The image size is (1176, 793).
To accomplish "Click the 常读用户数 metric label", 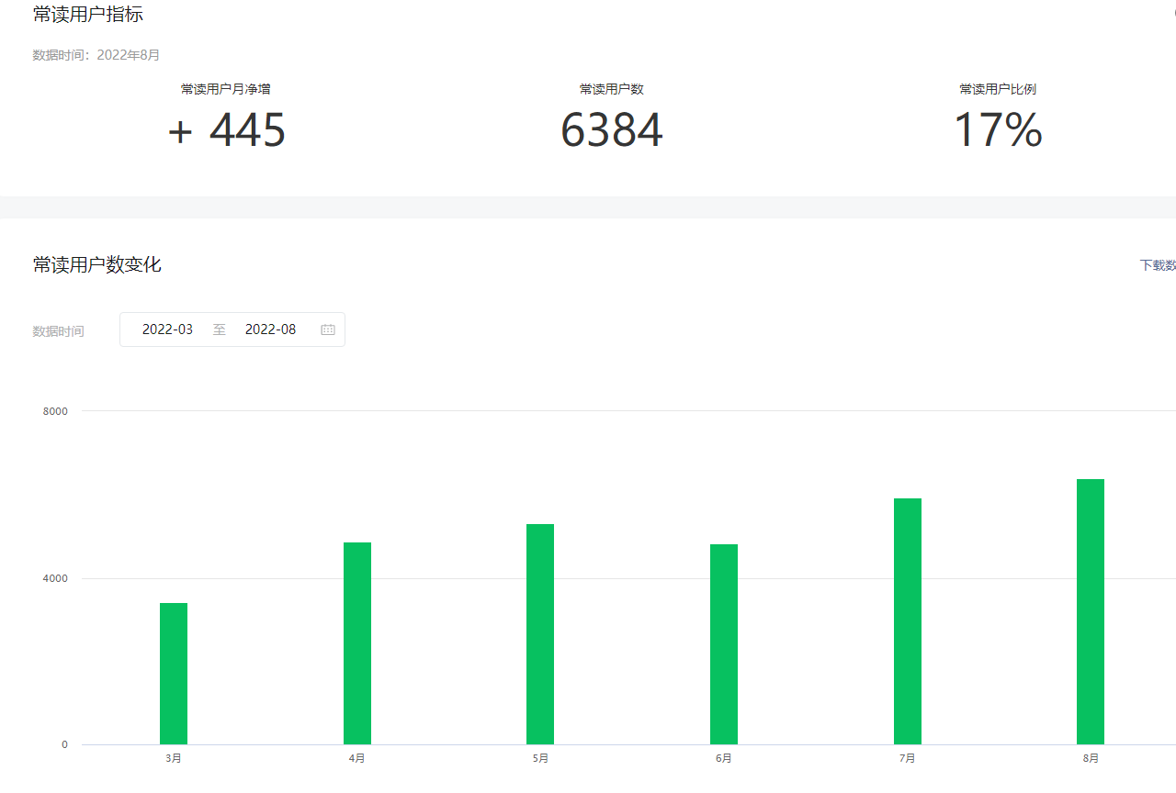I will (612, 89).
